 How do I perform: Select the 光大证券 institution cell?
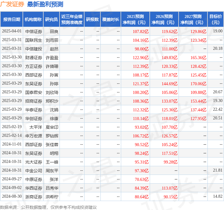(34, 162)
